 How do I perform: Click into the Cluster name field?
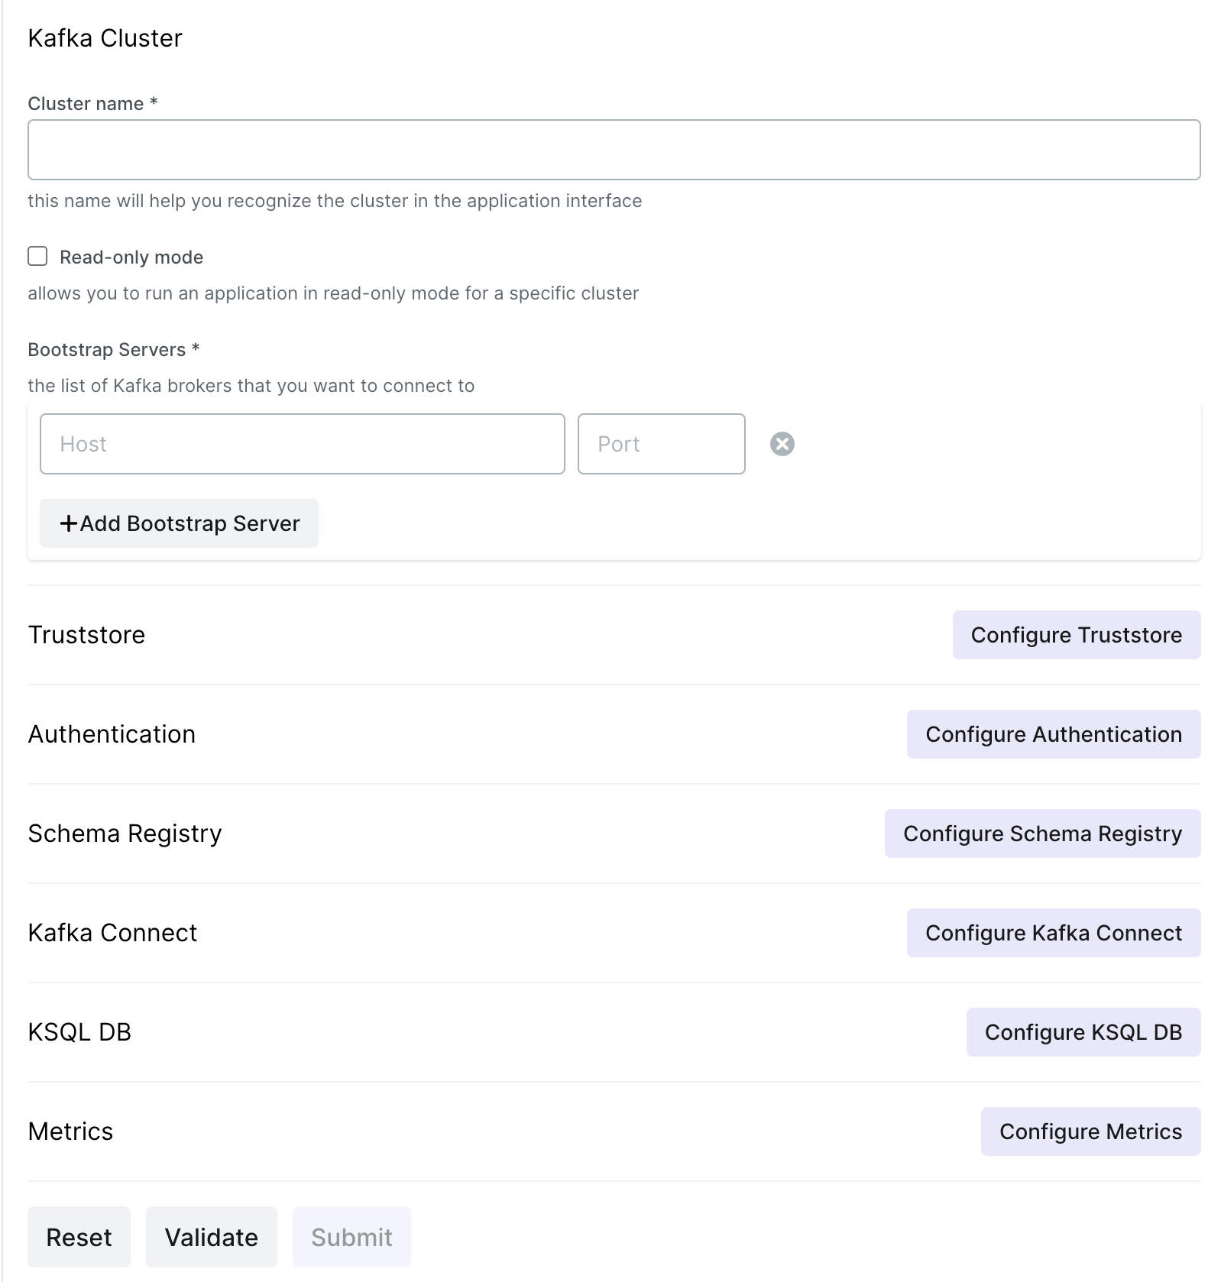pos(614,150)
